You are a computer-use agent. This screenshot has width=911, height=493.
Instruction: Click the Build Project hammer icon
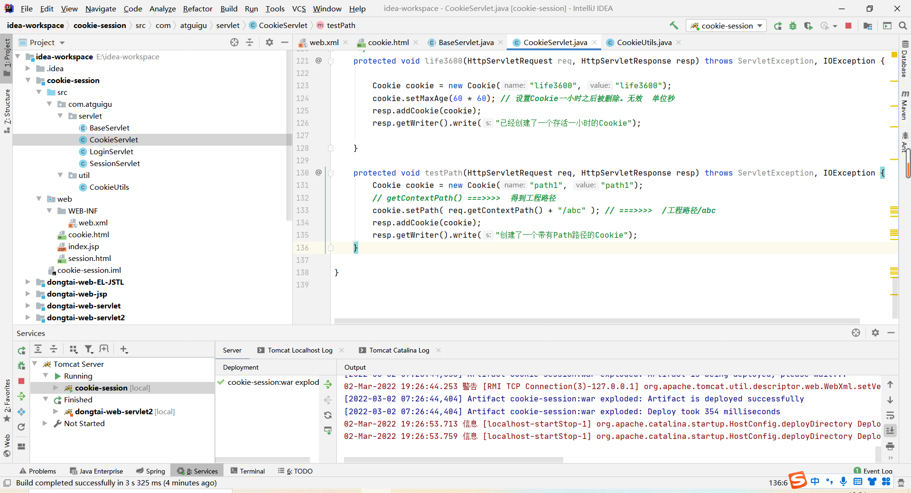click(x=674, y=26)
